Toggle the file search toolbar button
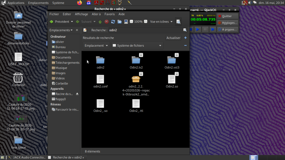The height and width of the screenshot is (160, 285). [178, 22]
